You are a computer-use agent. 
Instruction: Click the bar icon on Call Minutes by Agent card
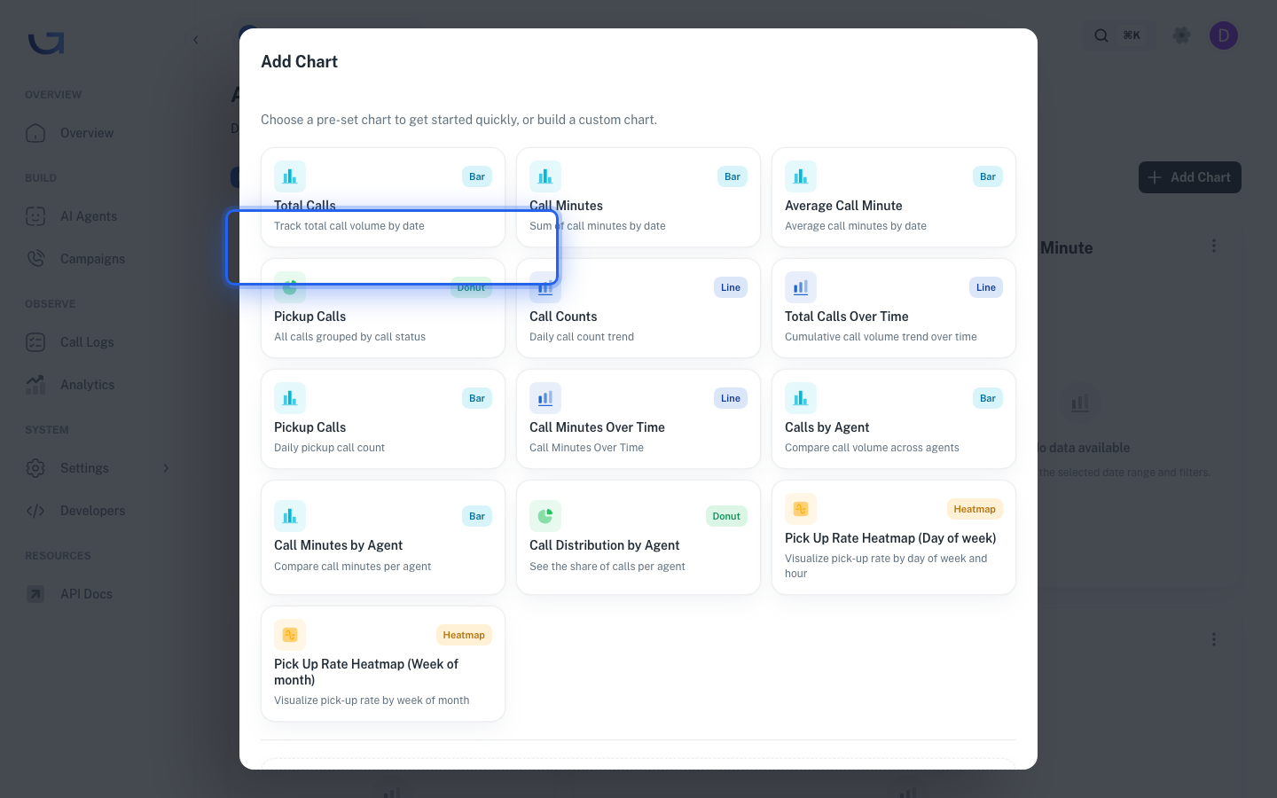coord(290,516)
